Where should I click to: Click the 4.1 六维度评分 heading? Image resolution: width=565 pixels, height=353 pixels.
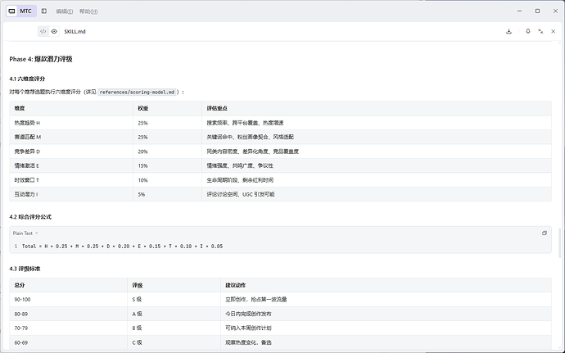(27, 79)
